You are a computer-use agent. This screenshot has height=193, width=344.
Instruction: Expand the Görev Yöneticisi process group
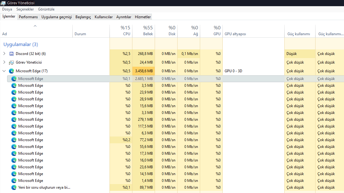(4, 62)
